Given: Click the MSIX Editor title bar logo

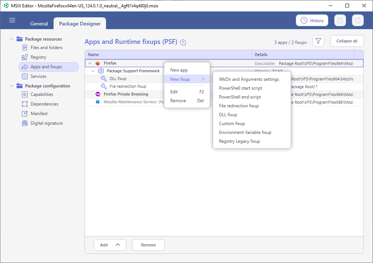Looking at the screenshot, I should pos(6,6).
